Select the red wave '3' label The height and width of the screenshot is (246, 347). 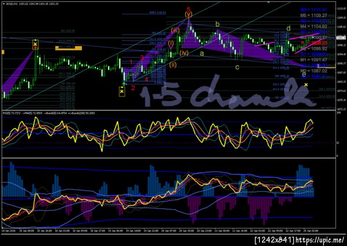pyautogui.click(x=142, y=58)
